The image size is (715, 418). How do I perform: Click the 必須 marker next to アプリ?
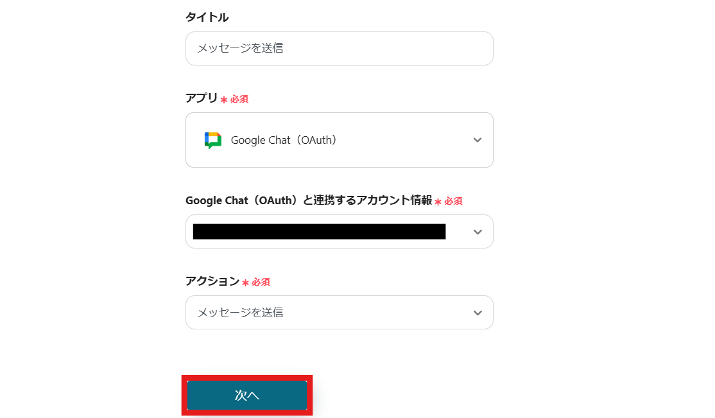(x=239, y=100)
